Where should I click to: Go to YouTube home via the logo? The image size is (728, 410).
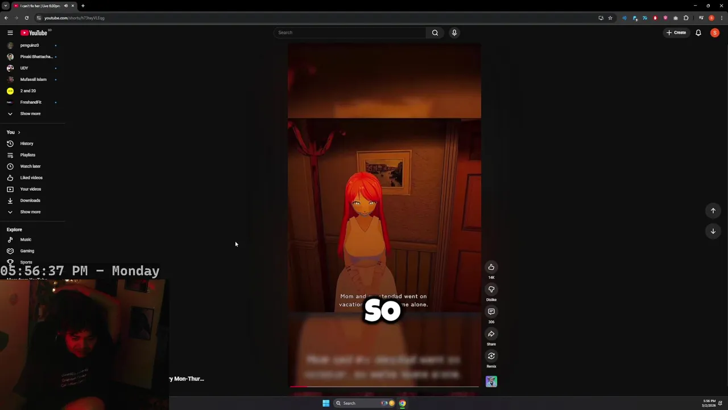point(34,32)
